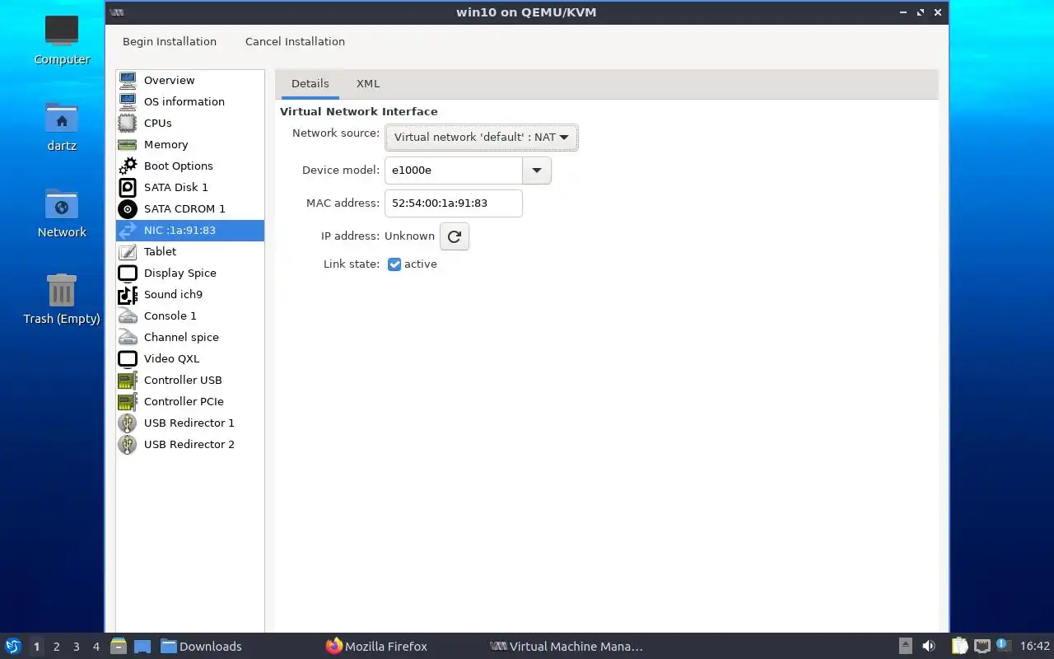Open Display Spice settings

(189, 273)
